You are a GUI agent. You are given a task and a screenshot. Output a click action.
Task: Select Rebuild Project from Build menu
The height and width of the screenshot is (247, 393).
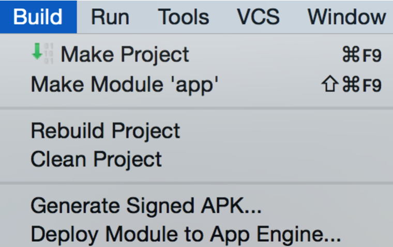pyautogui.click(x=196, y=131)
